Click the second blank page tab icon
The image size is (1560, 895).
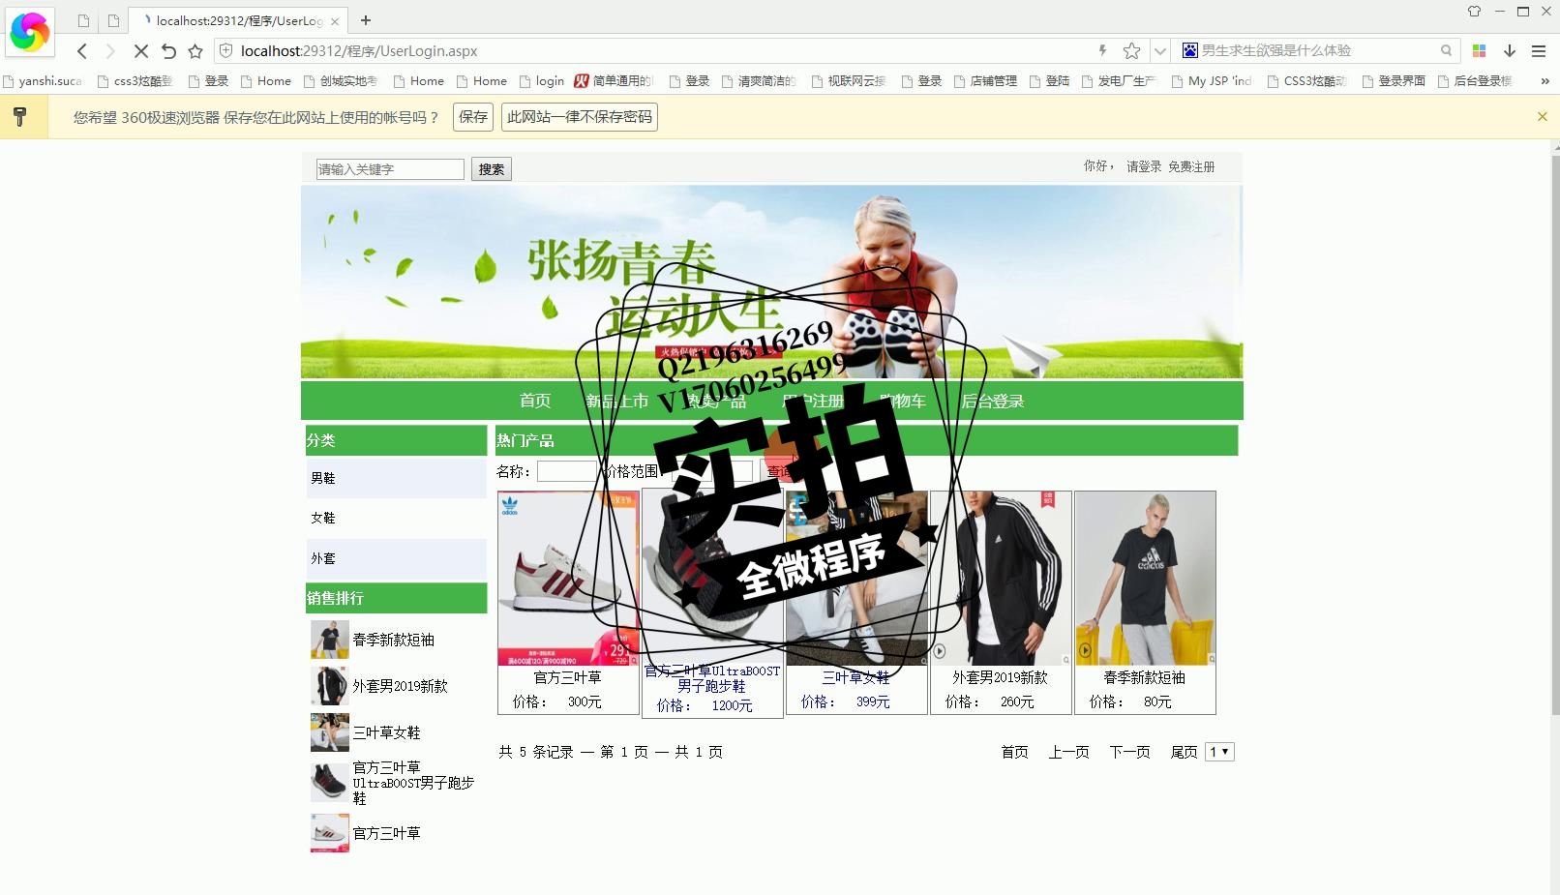tap(113, 20)
